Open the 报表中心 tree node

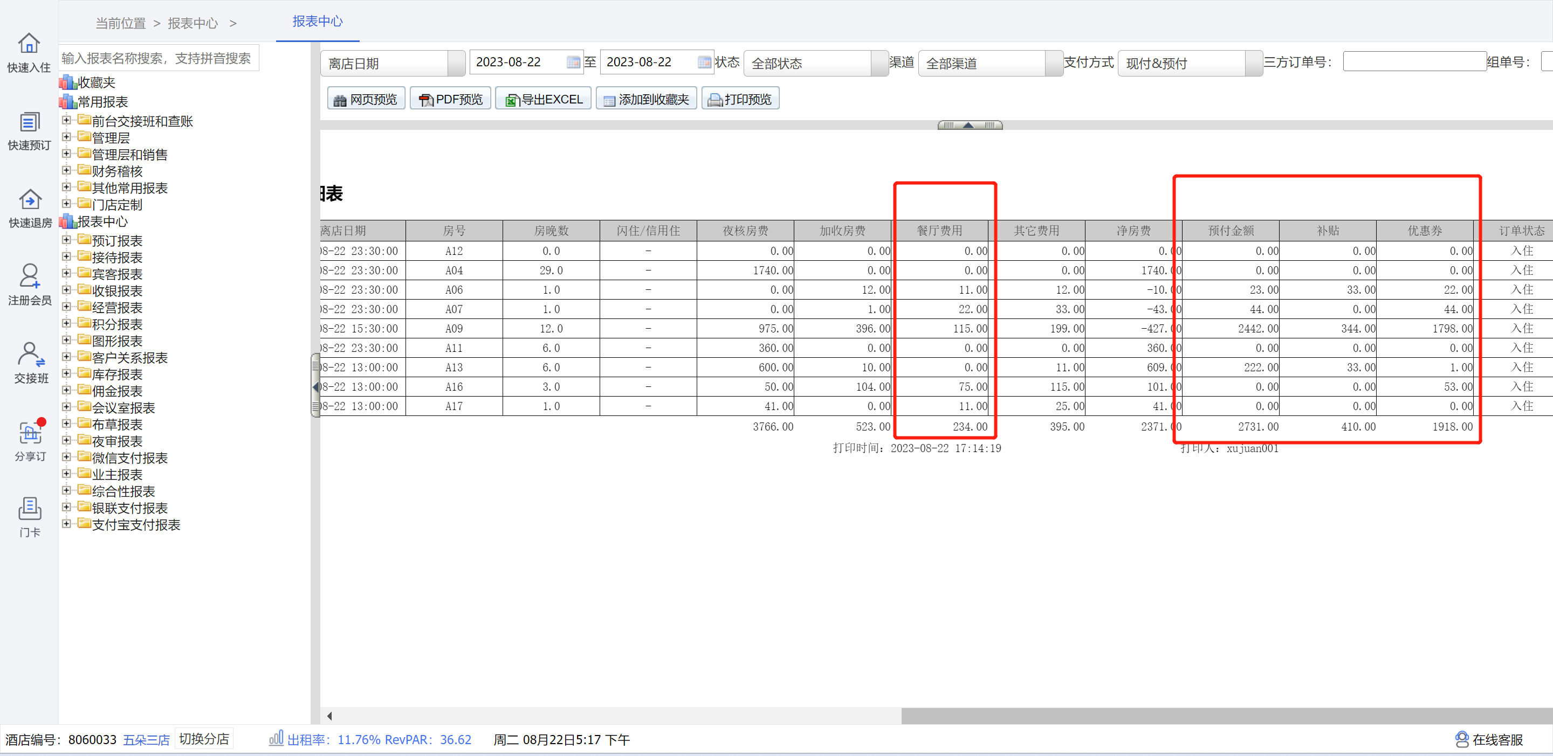(102, 221)
